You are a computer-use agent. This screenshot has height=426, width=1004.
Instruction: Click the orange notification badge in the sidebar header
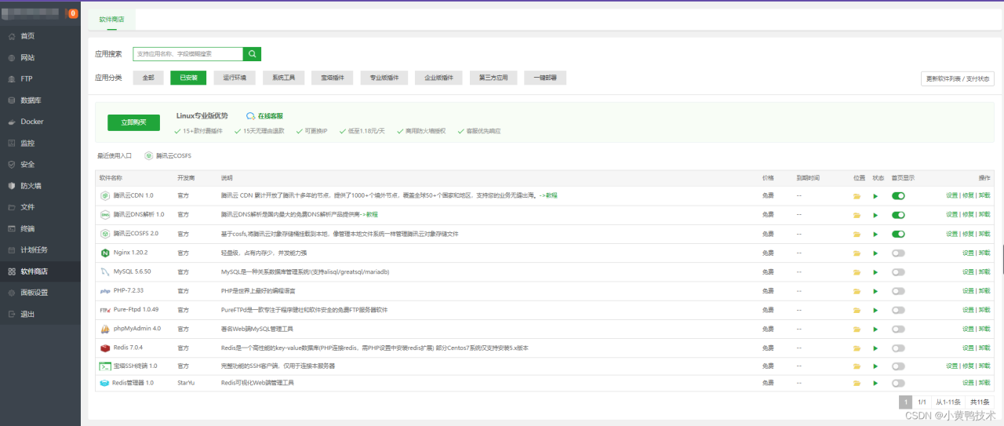pyautogui.click(x=73, y=13)
